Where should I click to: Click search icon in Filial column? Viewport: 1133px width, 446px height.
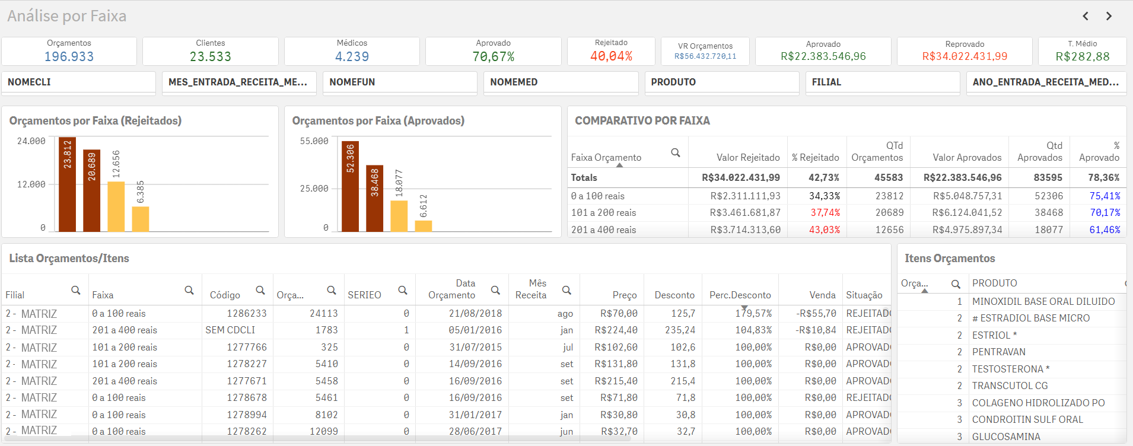point(76,291)
